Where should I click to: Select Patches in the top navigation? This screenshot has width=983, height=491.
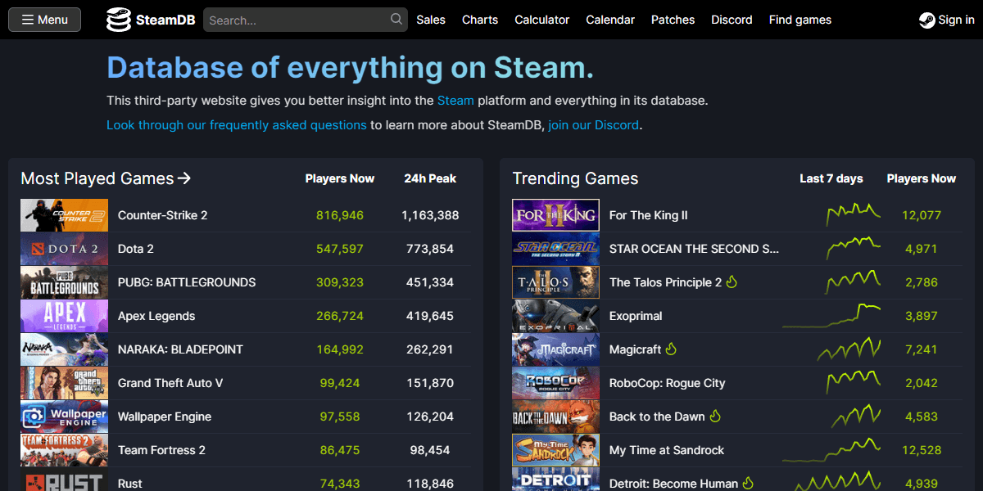673,20
